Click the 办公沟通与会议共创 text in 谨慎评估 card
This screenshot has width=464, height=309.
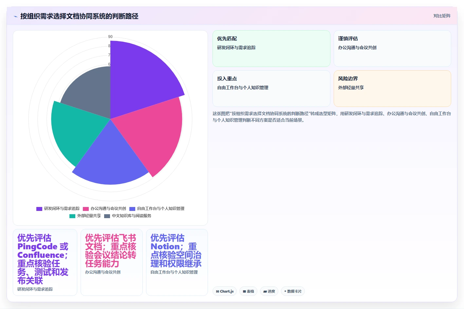[x=357, y=48]
